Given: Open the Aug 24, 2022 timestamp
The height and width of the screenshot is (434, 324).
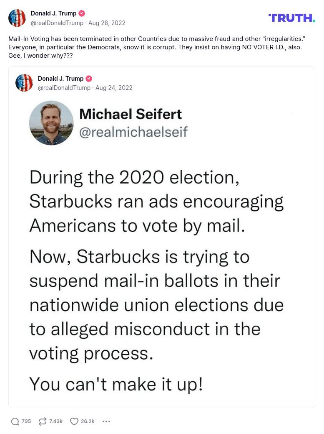Looking at the screenshot, I should (114, 88).
